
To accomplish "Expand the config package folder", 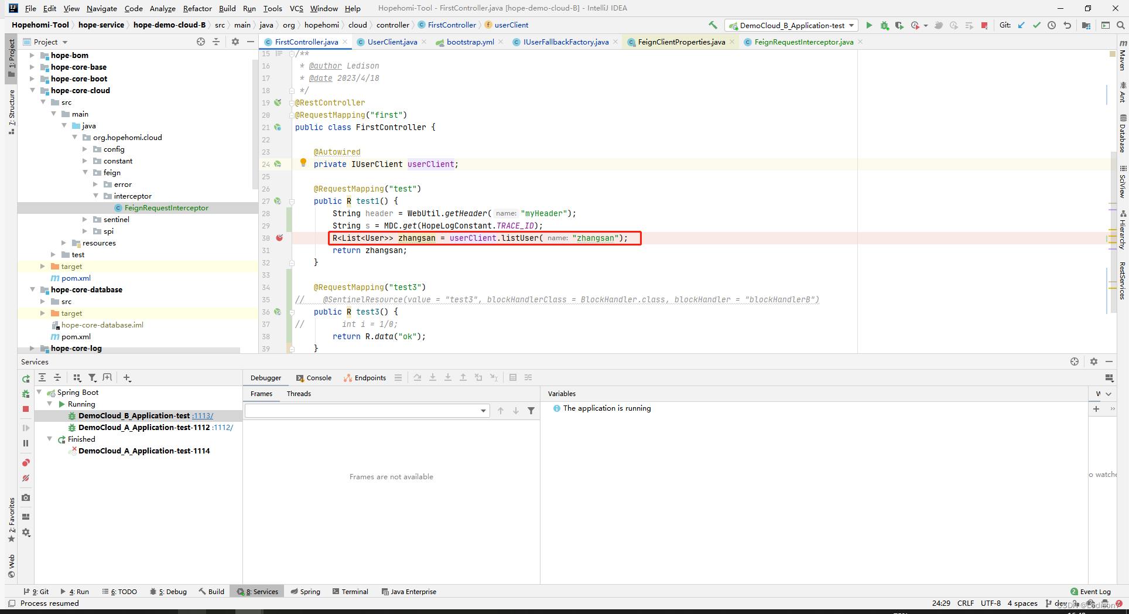I will click(x=85, y=149).
